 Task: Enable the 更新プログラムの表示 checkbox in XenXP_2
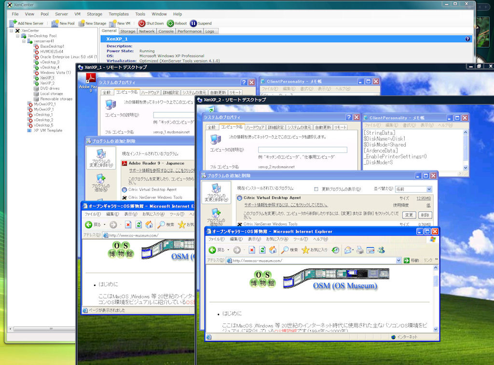tap(316, 189)
